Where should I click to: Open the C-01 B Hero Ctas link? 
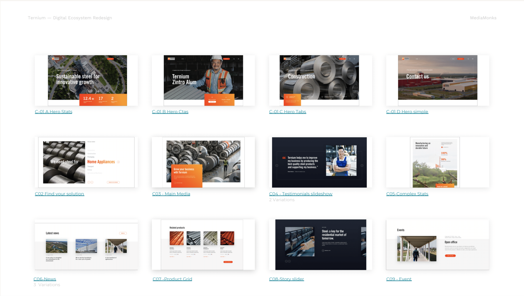pyautogui.click(x=170, y=112)
